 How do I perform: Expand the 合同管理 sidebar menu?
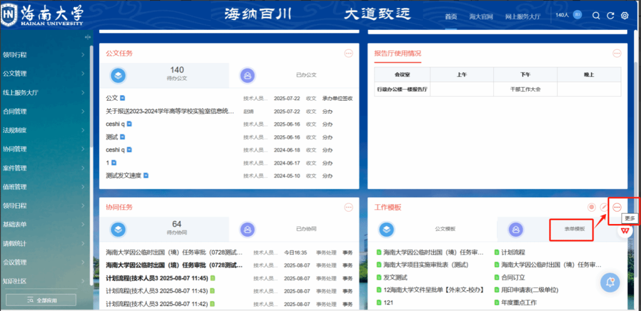point(44,111)
